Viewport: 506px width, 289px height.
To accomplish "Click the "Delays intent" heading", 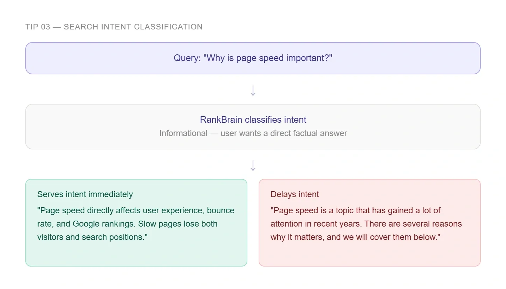I will [295, 194].
